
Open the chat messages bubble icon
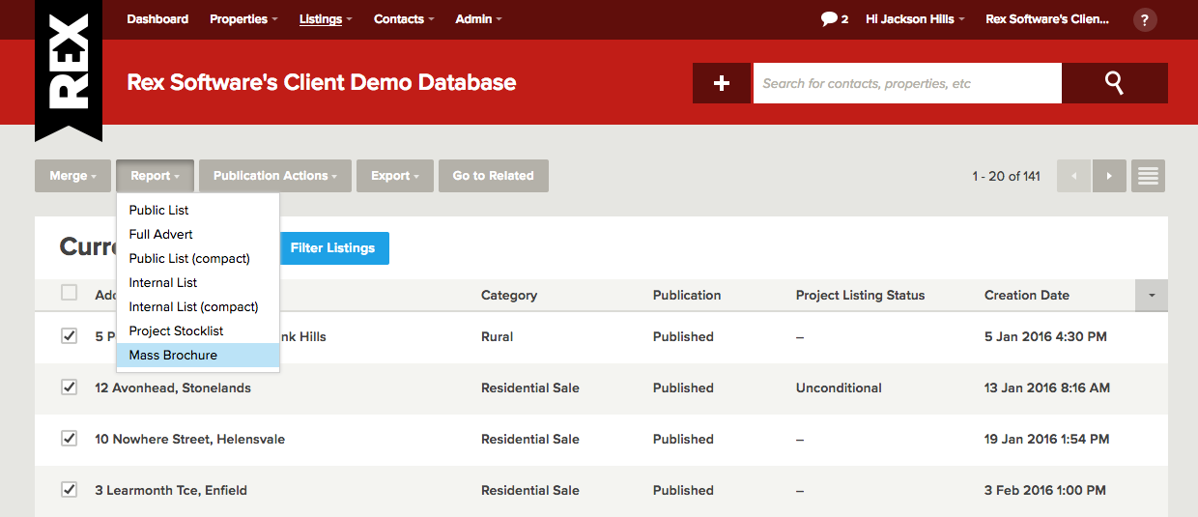(829, 19)
